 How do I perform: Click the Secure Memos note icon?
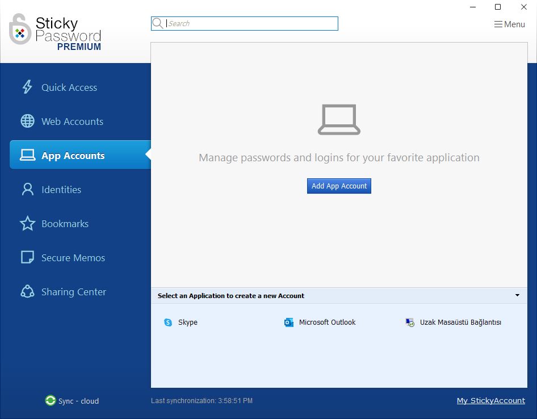tap(27, 257)
